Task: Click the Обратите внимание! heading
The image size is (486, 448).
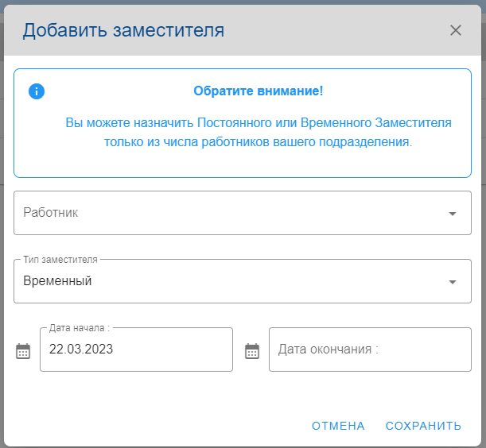Action: 258,91
